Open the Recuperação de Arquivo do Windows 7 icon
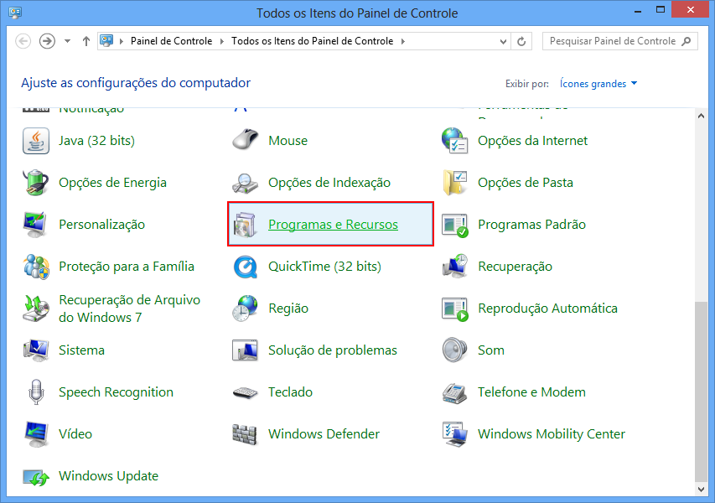715x503 pixels. pyautogui.click(x=36, y=309)
